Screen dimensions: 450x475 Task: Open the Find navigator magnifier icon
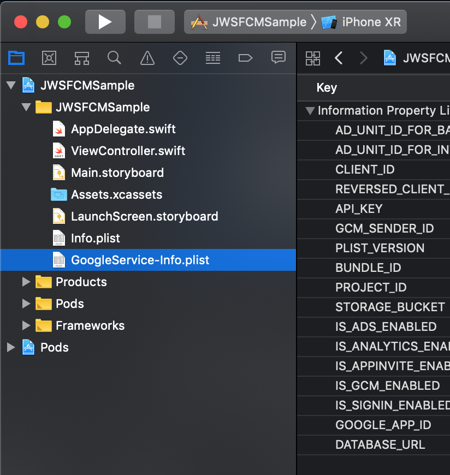114,58
